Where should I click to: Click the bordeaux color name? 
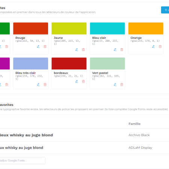(61, 73)
